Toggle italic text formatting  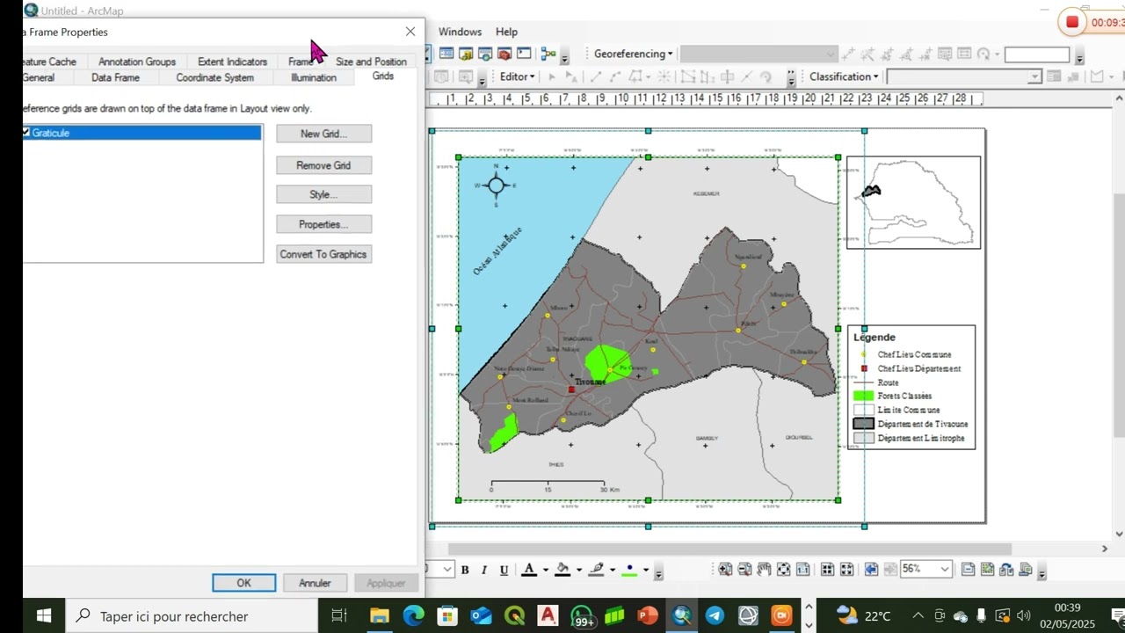(483, 570)
